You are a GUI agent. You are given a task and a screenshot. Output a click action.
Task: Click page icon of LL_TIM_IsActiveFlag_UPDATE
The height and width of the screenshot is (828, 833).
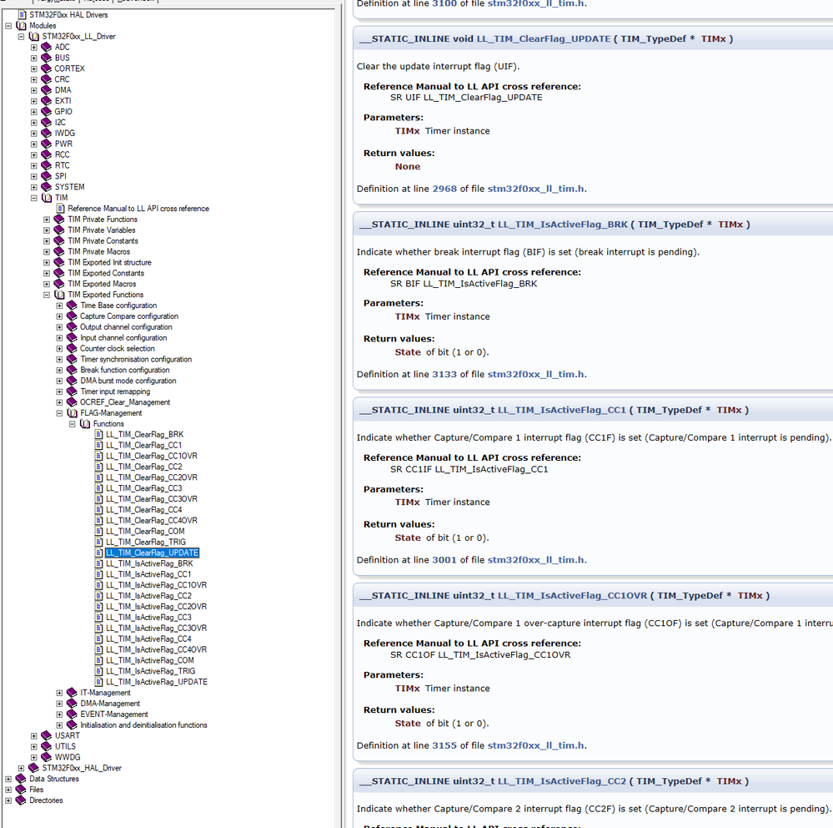[99, 682]
